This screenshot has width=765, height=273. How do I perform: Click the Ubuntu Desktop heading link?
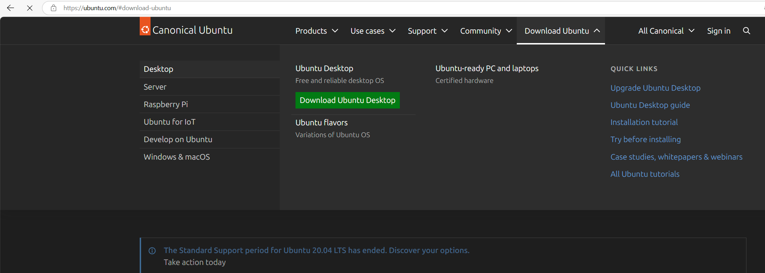click(x=324, y=68)
